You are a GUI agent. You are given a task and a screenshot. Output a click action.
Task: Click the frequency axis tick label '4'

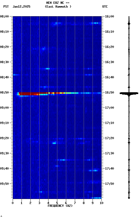(48, 203)
